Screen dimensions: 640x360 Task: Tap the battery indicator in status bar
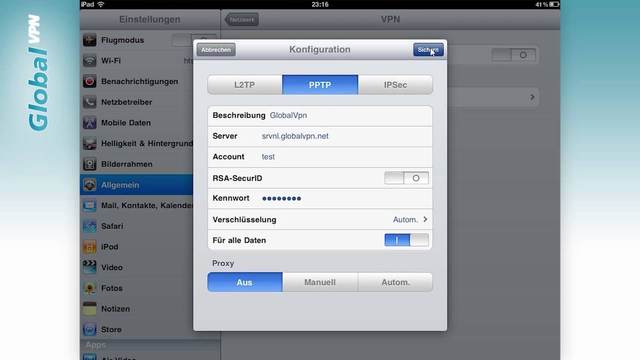click(x=554, y=4)
